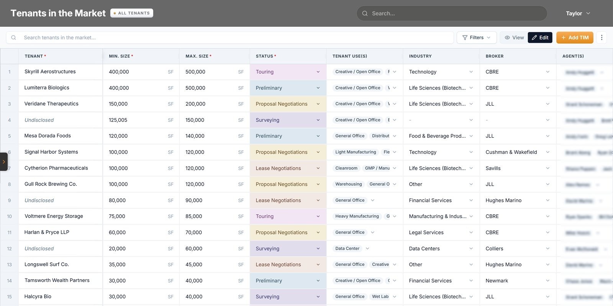
Task: Click the Food & Beverage industry cell
Action: coord(441,136)
